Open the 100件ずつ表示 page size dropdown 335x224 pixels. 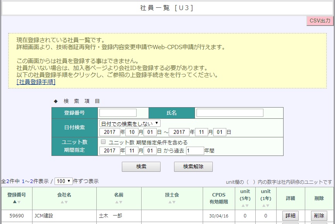(x=63, y=181)
